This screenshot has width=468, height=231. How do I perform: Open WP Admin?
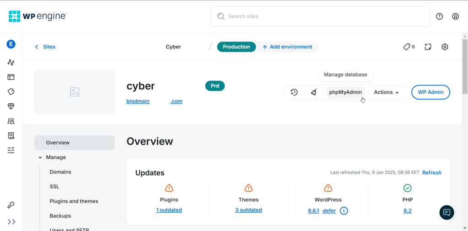[x=431, y=92]
